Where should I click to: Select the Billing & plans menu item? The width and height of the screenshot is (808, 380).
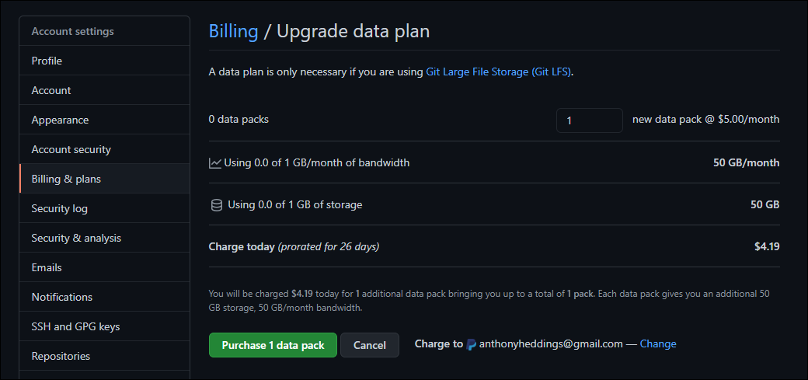tap(66, 179)
